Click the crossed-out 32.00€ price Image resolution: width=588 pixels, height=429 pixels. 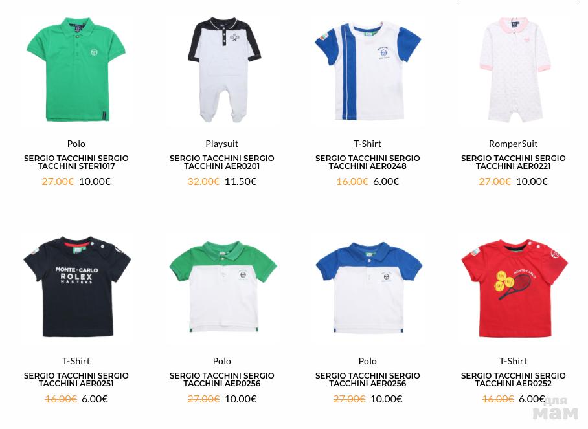(203, 182)
